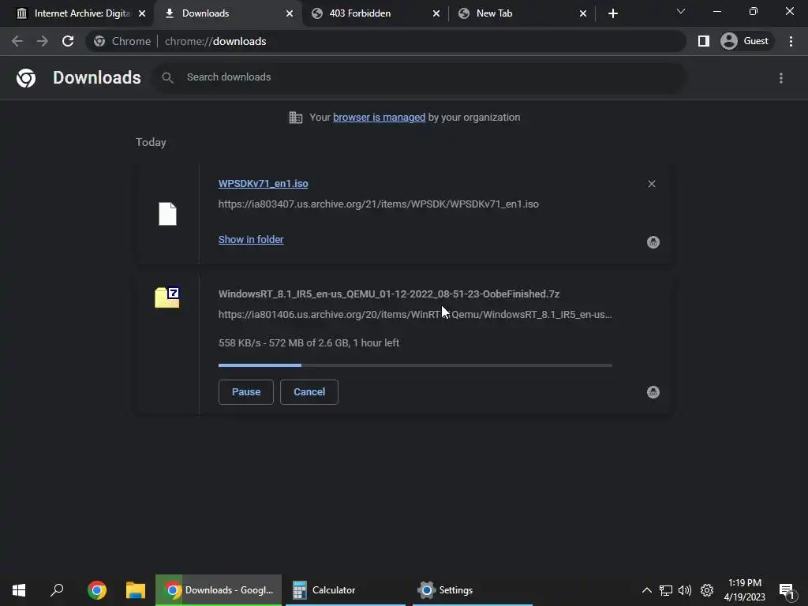Click the browser forward arrow

pos(43,41)
